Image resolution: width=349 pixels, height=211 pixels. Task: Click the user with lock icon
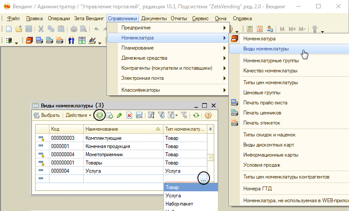270,29
